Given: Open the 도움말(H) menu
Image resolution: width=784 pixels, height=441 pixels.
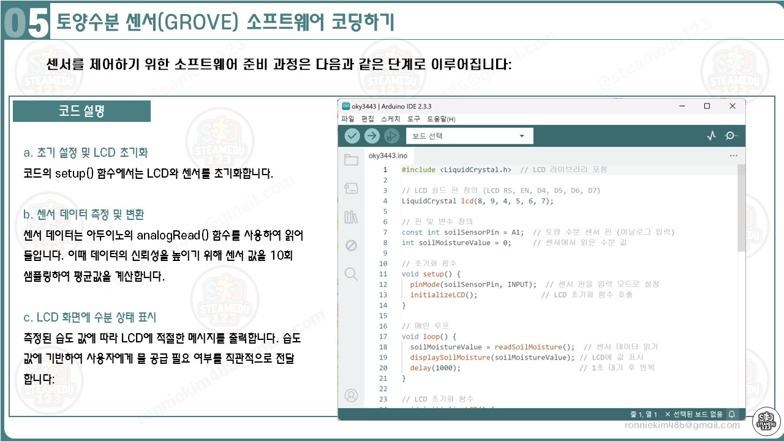Looking at the screenshot, I should [441, 119].
